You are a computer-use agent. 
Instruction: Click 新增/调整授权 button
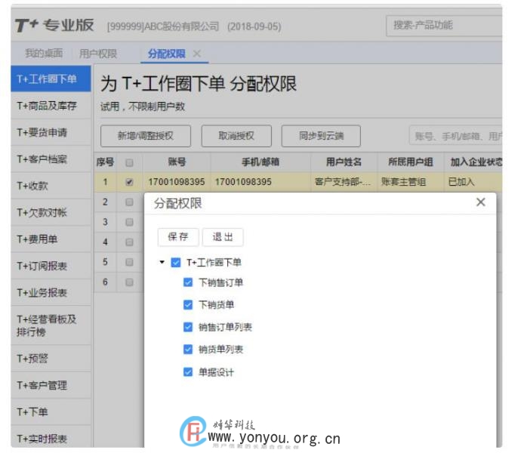pyautogui.click(x=146, y=136)
